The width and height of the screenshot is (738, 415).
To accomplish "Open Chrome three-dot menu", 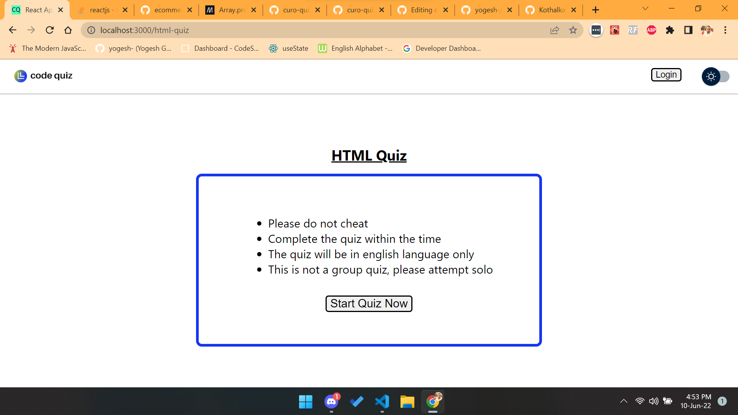I will point(725,30).
